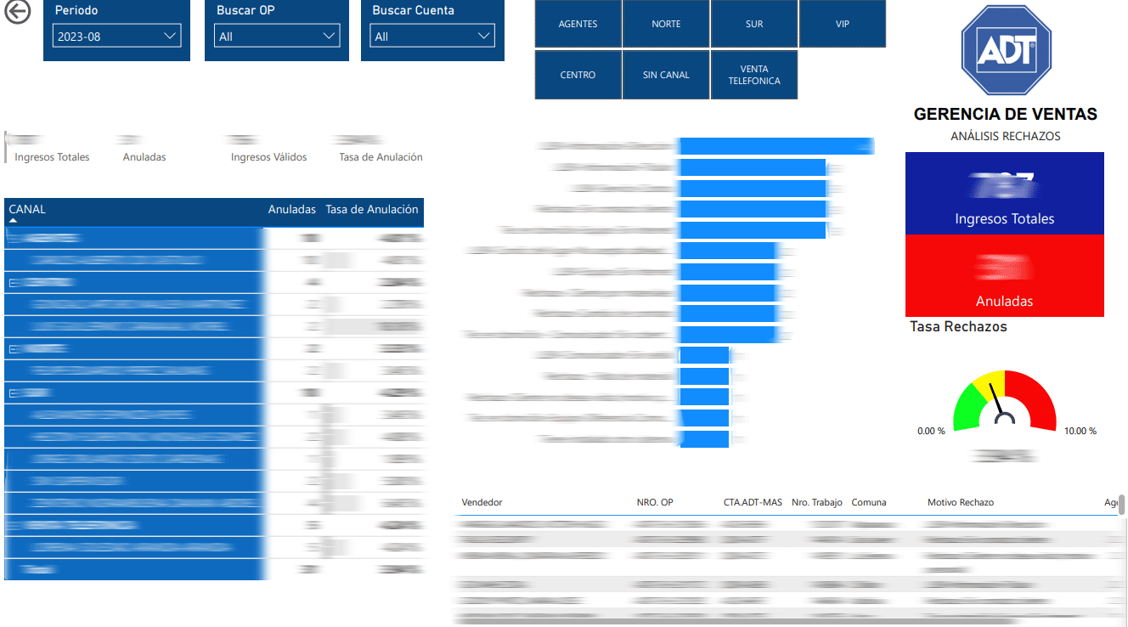Click the blue Ingresos Totales tile
Image resolution: width=1128 pixels, height=627 pixels.
[1005, 193]
